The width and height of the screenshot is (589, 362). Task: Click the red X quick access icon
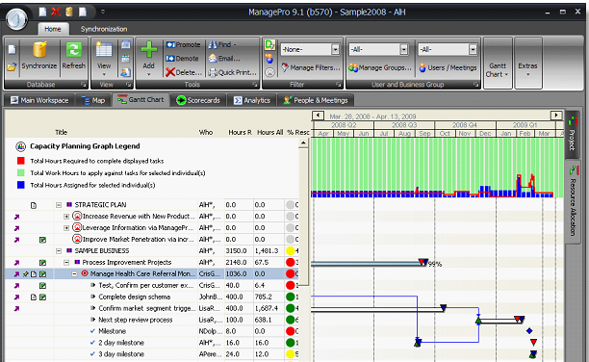[x=56, y=12]
